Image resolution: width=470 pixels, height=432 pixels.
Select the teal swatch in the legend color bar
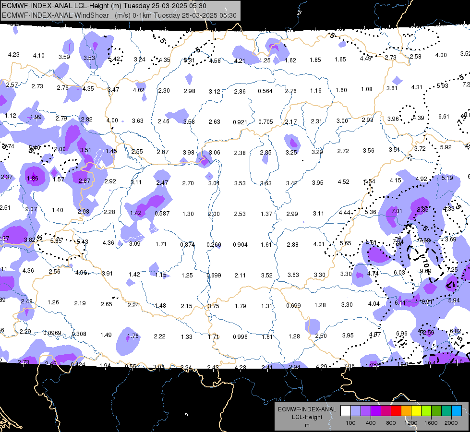click(446, 411)
